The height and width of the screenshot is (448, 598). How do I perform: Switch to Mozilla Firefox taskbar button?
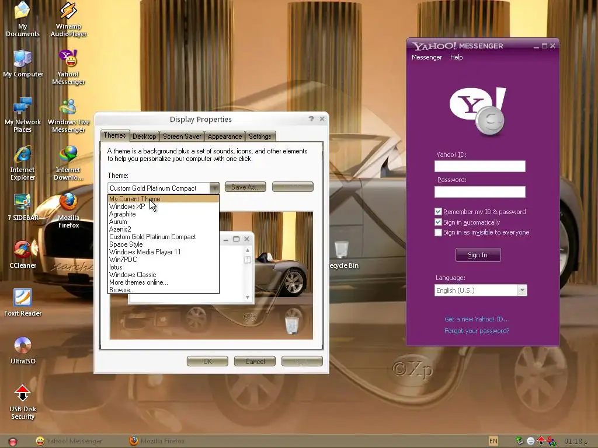click(157, 441)
